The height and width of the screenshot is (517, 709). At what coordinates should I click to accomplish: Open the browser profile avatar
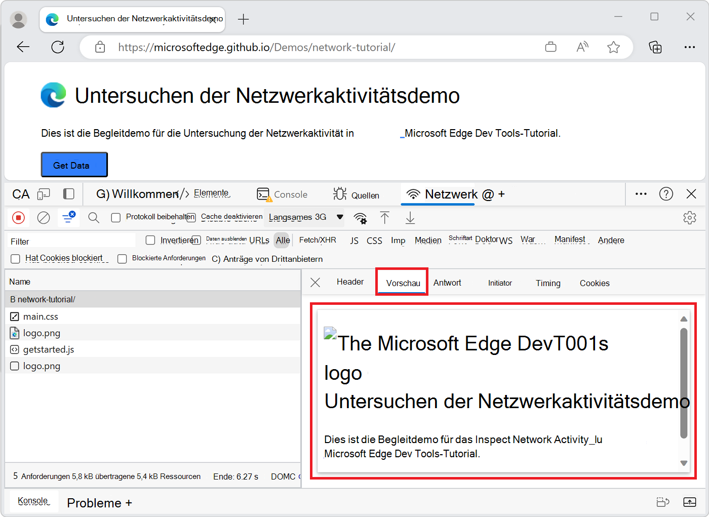(19, 19)
